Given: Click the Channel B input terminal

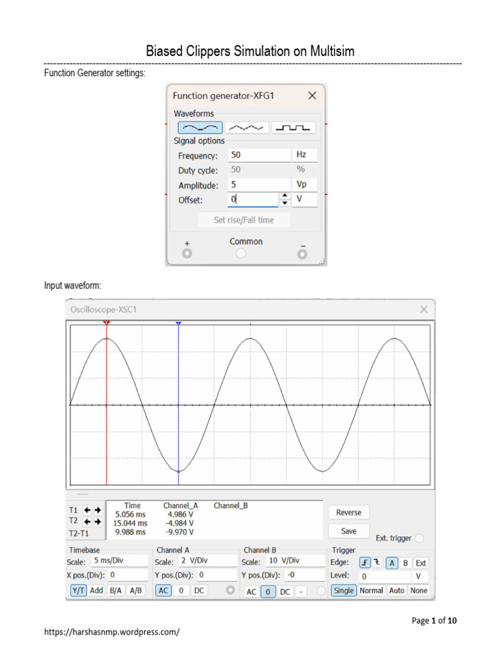Looking at the screenshot, I should (321, 591).
